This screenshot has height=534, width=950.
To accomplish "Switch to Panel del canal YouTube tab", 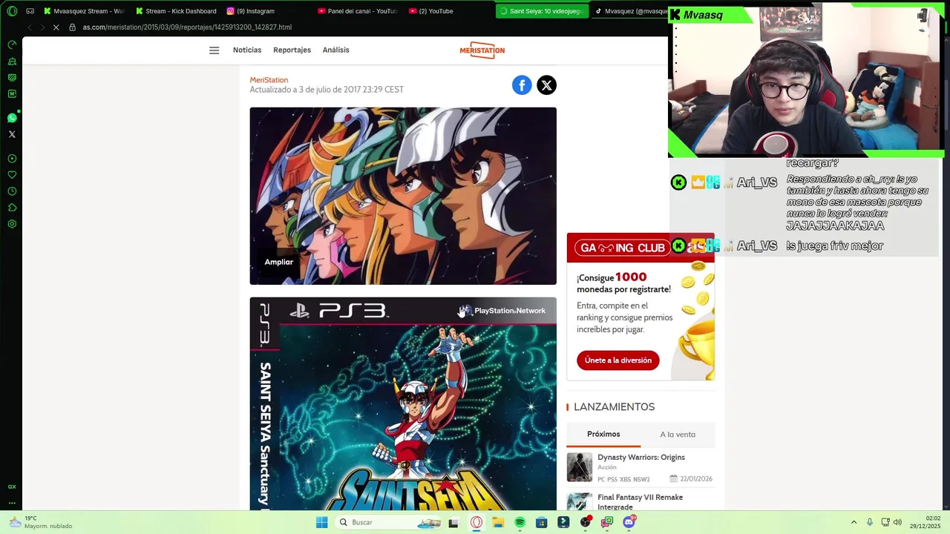I will (x=358, y=11).
